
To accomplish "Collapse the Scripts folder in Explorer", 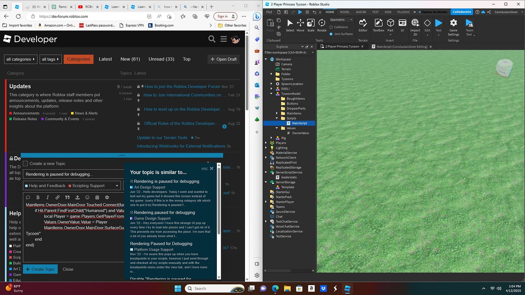I will (277, 118).
